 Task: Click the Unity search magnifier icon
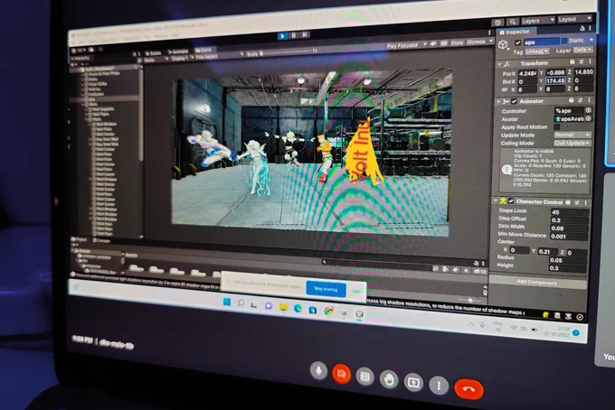pos(512,22)
